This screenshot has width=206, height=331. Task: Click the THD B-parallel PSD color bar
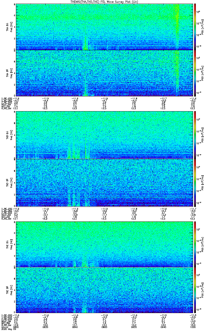[x=195, y=182]
